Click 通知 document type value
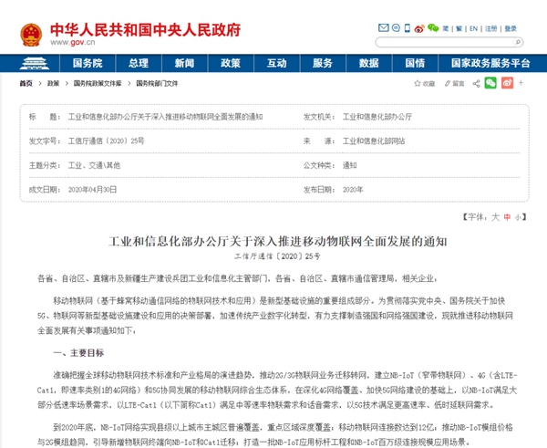547x448 pixels. [x=349, y=165]
